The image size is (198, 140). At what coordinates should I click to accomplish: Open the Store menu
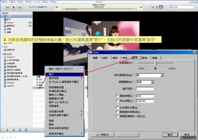(x=37, y=2)
